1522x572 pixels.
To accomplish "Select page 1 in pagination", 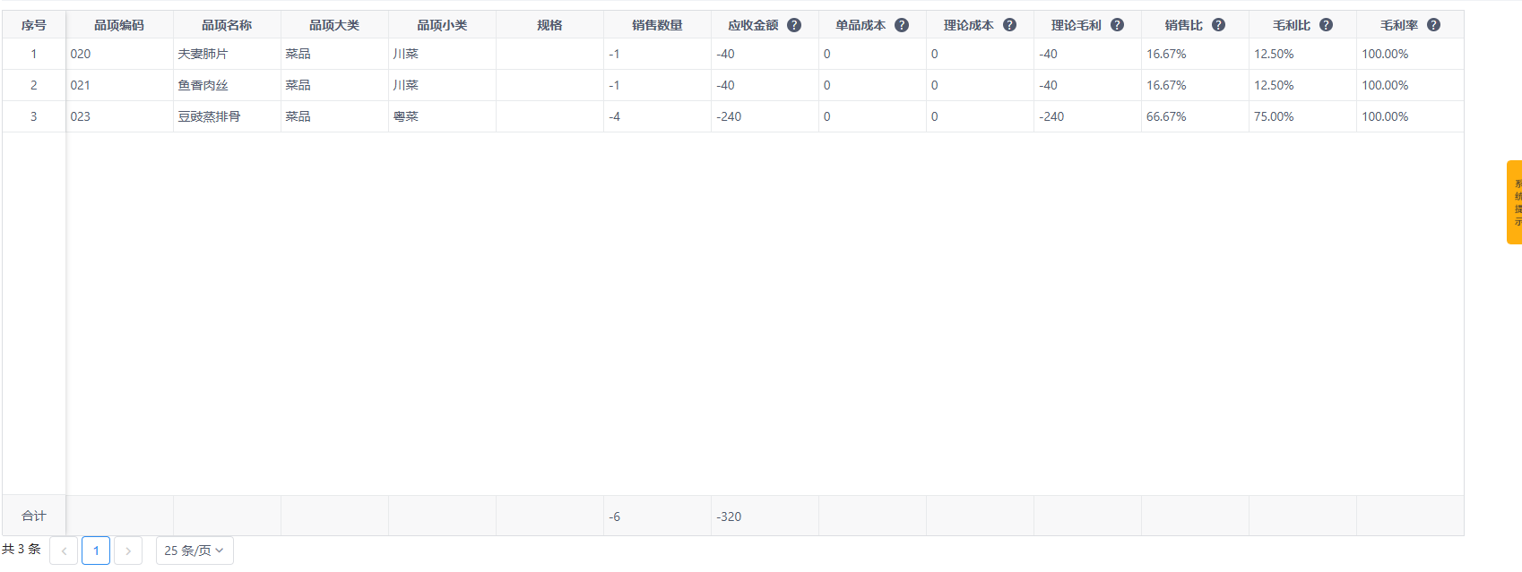I will tap(96, 551).
